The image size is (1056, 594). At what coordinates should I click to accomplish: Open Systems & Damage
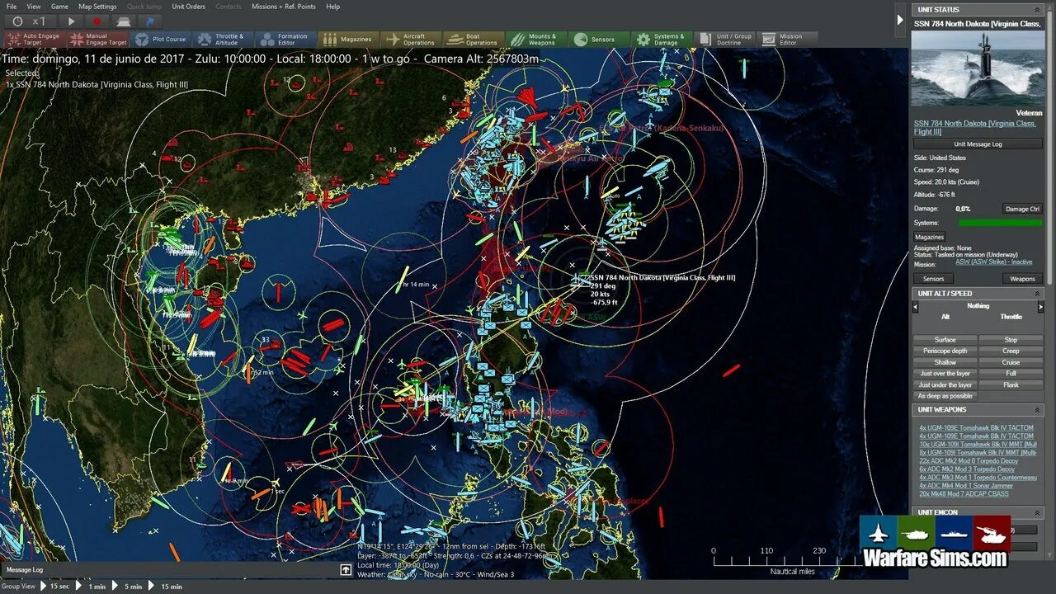[x=662, y=39]
